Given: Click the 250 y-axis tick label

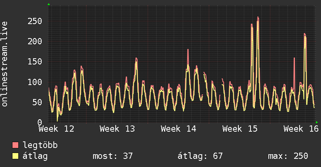Looking at the screenshot, I should click(35, 21).
